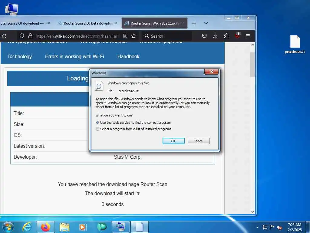Toggle reader view in address bar

[x=125, y=36]
